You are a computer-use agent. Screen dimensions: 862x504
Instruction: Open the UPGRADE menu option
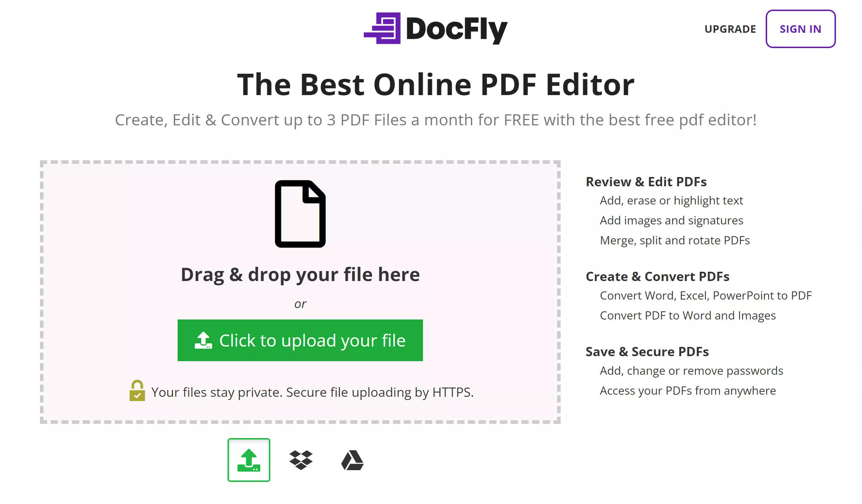coord(730,29)
